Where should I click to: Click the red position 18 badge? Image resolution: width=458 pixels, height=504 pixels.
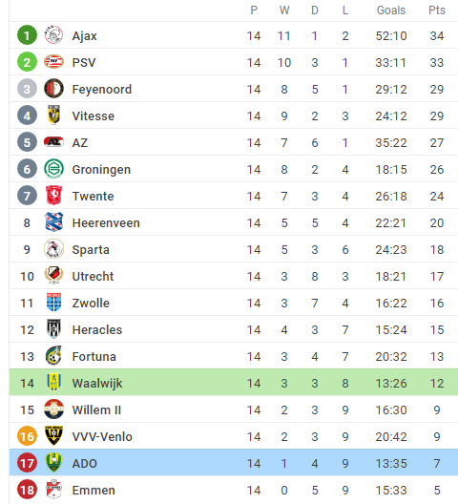coord(27,490)
